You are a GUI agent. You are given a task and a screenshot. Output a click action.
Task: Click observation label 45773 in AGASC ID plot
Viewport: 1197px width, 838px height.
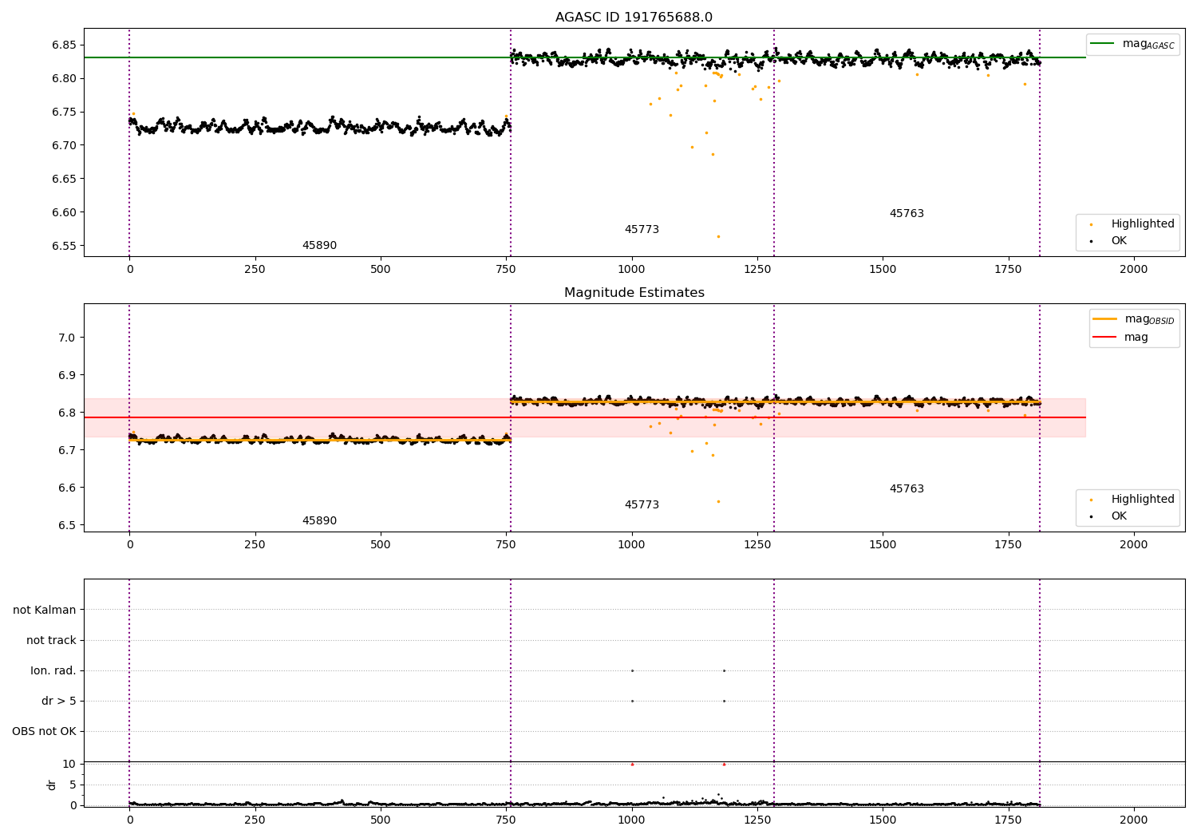pos(642,230)
